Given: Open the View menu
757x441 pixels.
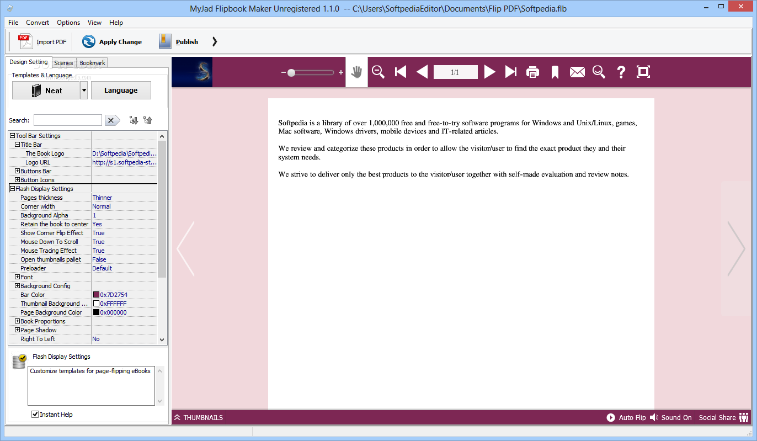Looking at the screenshot, I should point(94,23).
